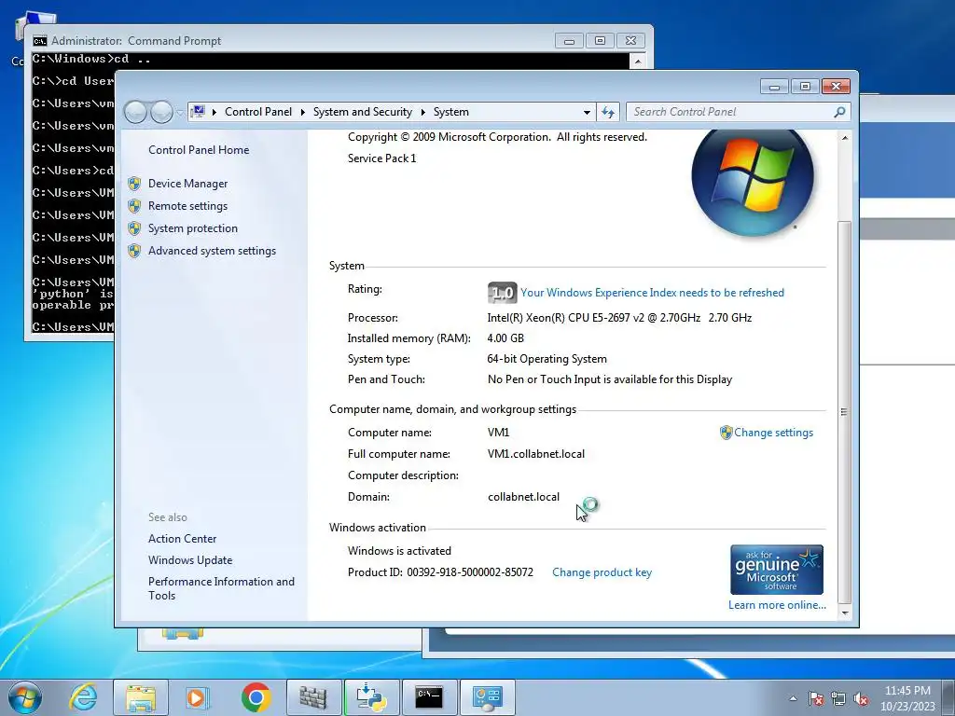Click the Forward navigation button

(x=161, y=112)
